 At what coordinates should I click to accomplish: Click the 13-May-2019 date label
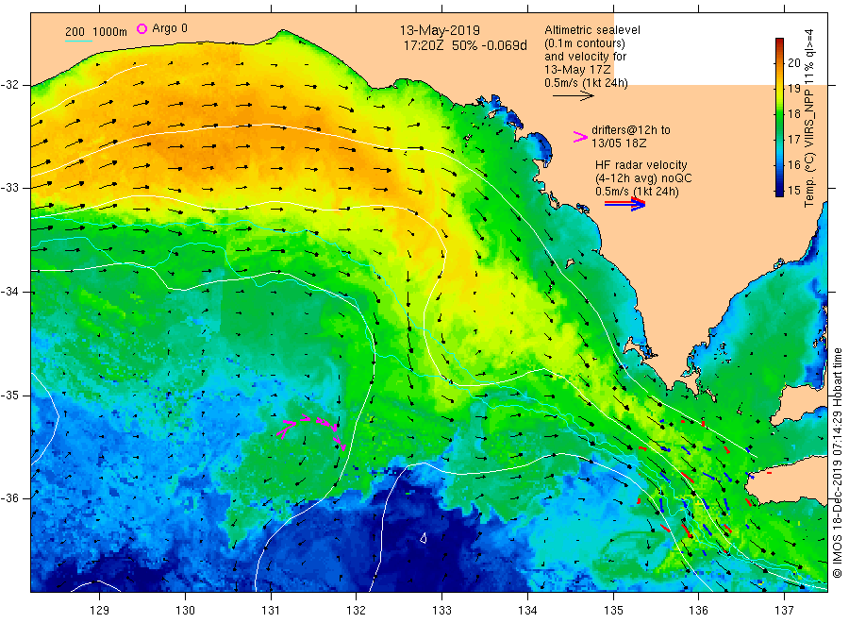440,31
